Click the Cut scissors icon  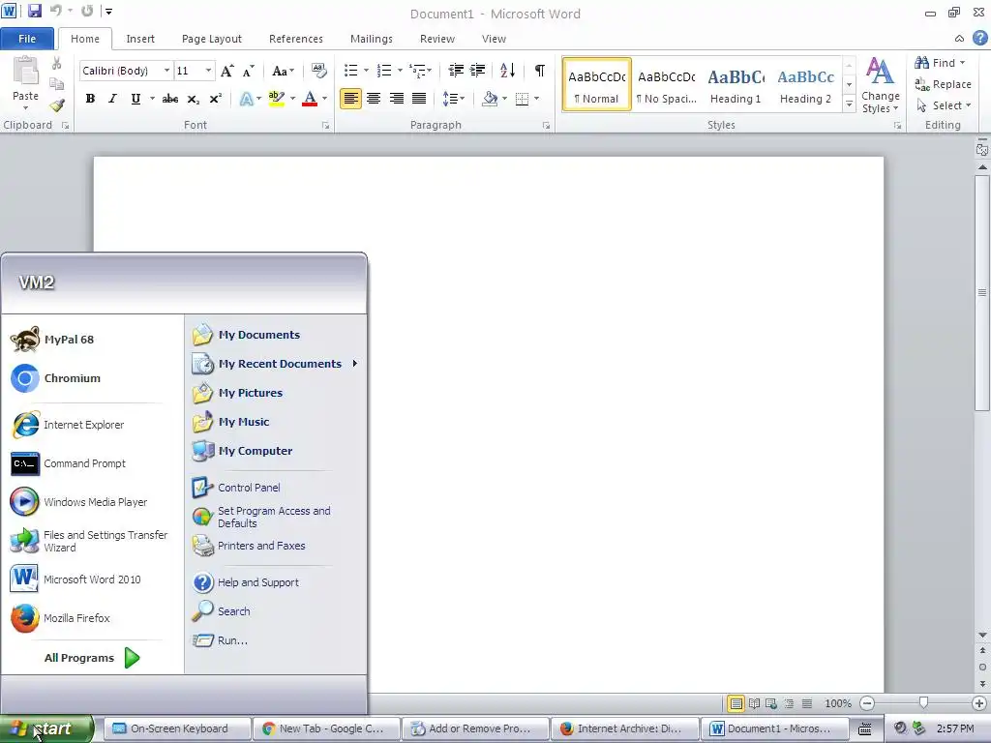pyautogui.click(x=57, y=63)
